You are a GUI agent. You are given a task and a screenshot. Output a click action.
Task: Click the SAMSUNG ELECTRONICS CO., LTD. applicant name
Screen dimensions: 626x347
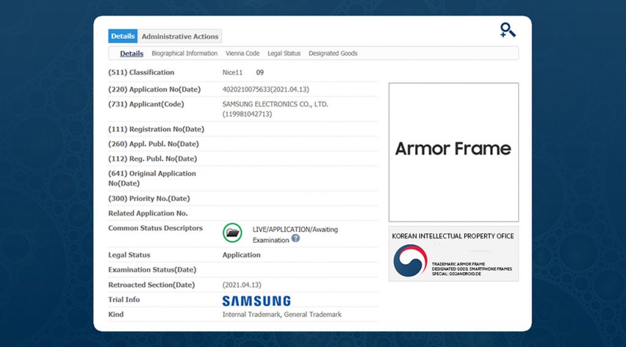[275, 104]
